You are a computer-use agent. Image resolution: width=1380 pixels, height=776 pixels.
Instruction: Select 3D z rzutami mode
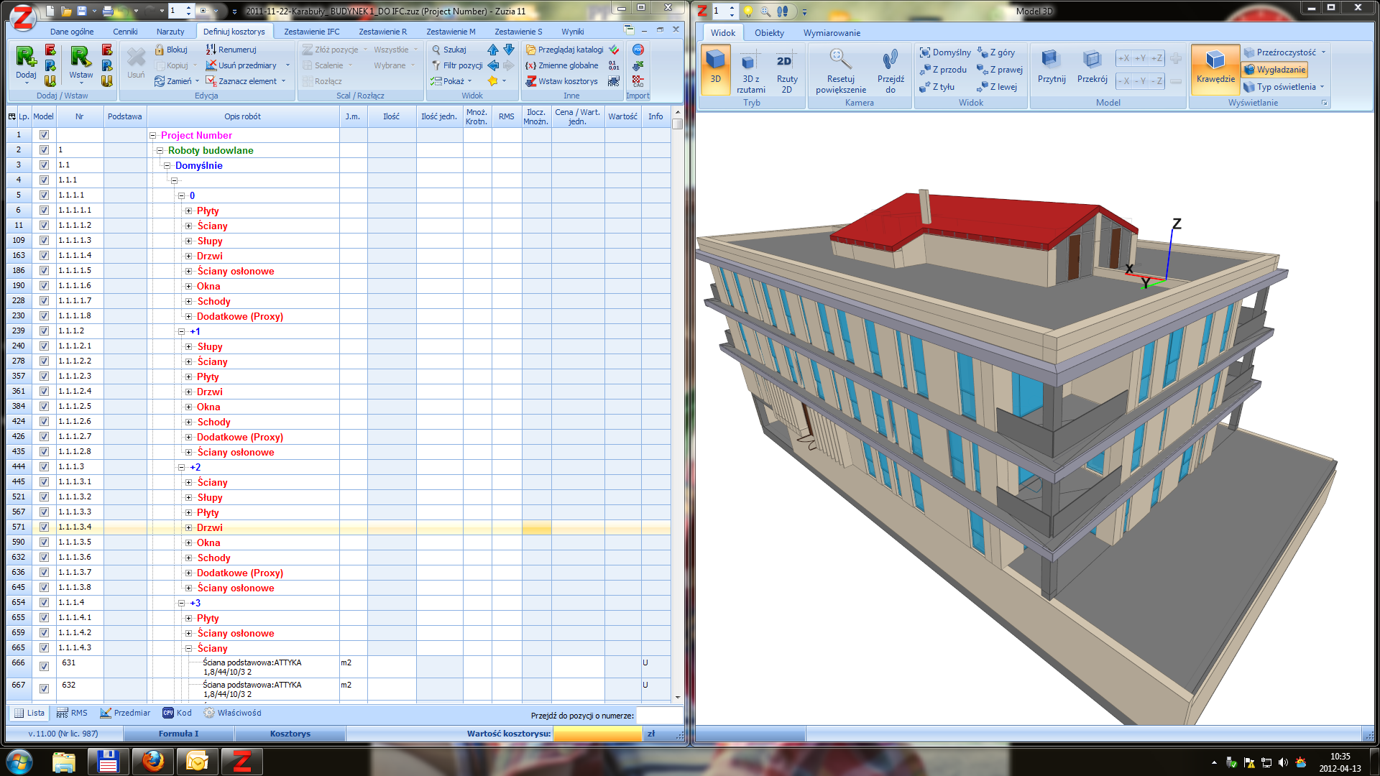coord(750,70)
